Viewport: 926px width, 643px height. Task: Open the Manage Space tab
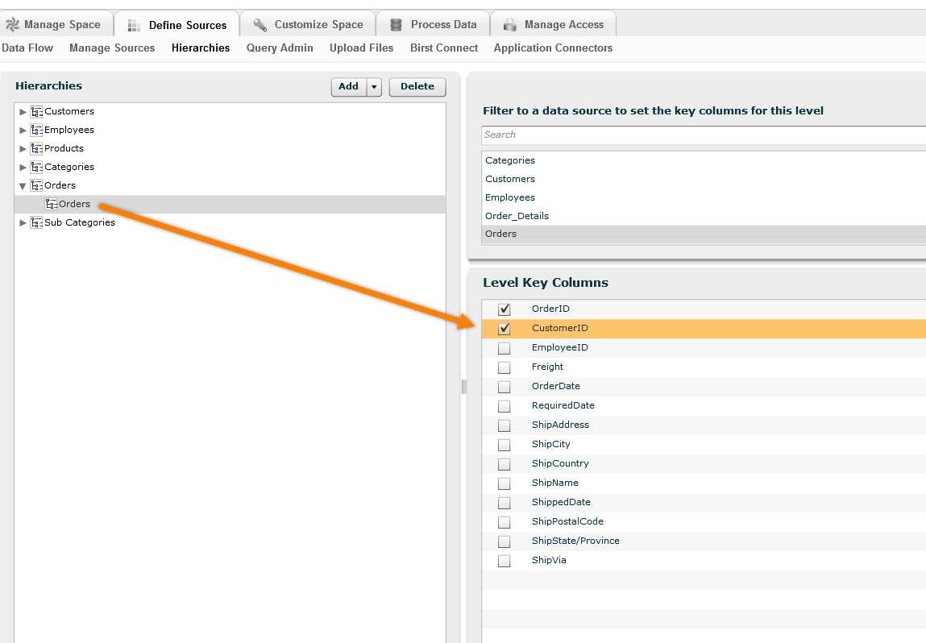click(x=56, y=23)
